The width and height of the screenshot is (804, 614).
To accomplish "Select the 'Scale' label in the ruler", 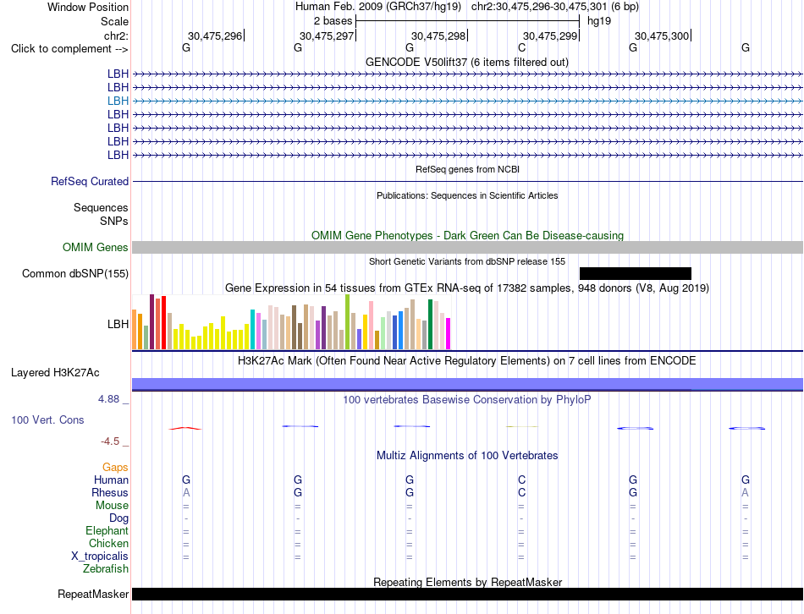I will pyautogui.click(x=114, y=21).
